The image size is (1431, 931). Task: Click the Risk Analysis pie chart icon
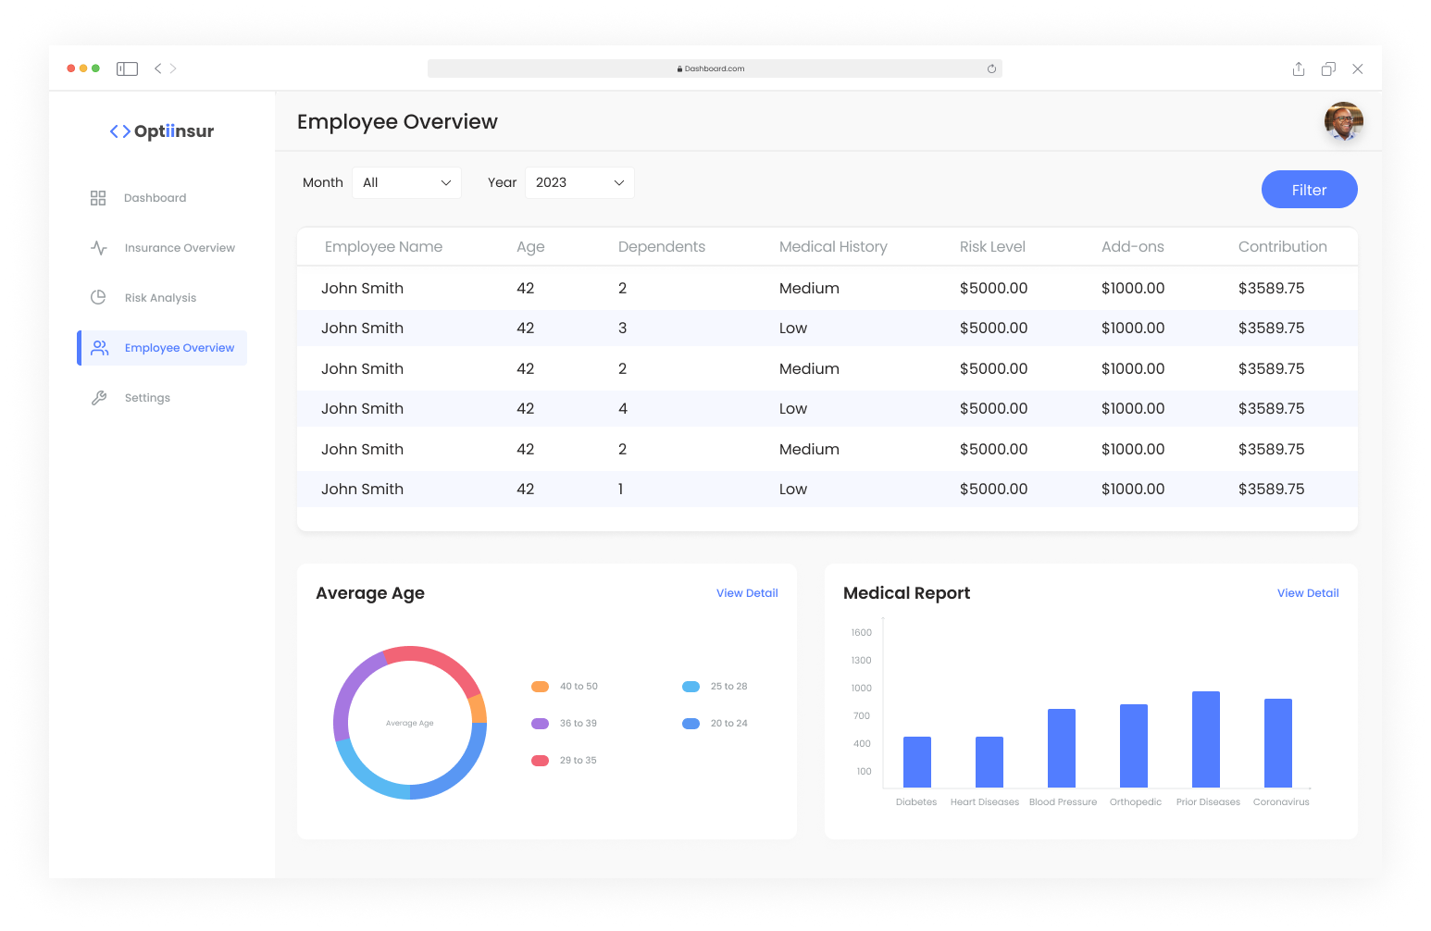[x=98, y=298]
